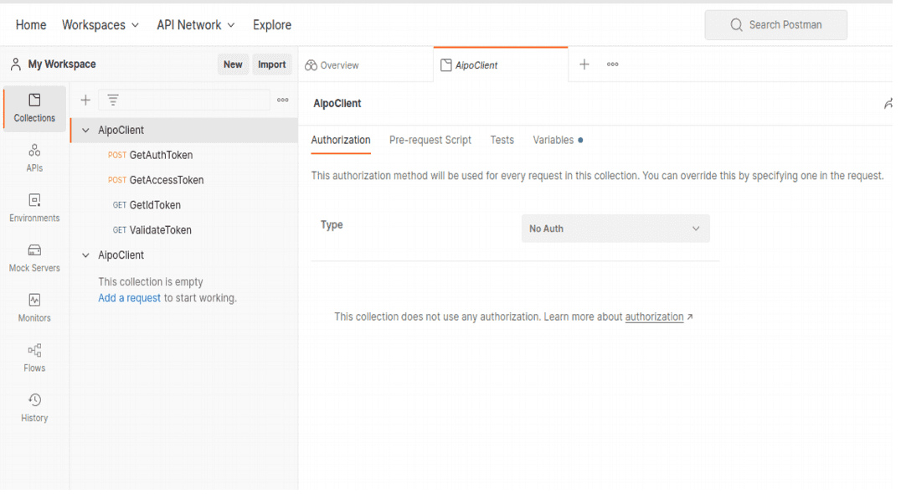Open the No Auth type dropdown
901x494 pixels.
[x=615, y=229]
